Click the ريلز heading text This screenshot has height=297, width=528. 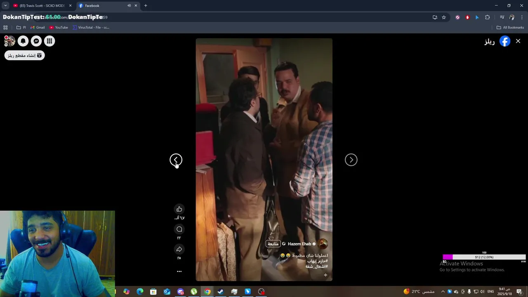(490, 42)
